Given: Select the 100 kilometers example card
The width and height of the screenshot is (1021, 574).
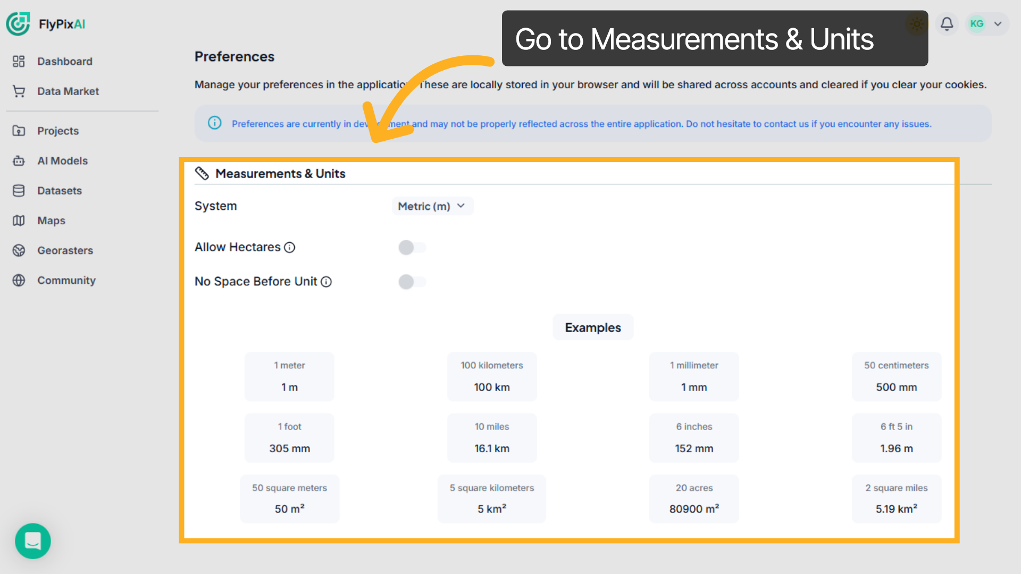Looking at the screenshot, I should point(492,377).
